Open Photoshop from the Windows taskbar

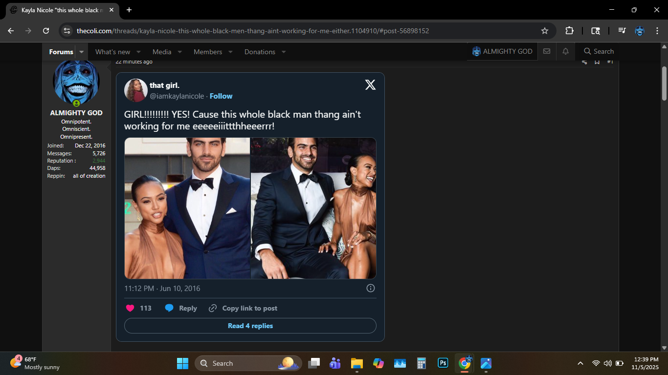coord(443,363)
